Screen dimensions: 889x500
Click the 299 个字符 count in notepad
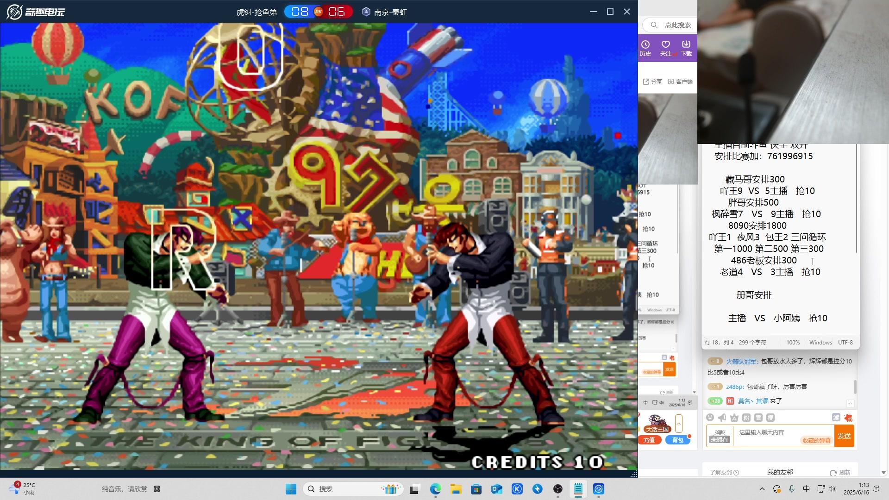(752, 343)
